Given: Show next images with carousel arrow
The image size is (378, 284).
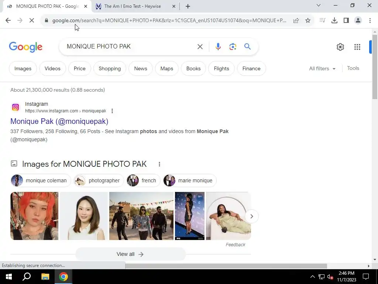Looking at the screenshot, I should click(x=252, y=216).
